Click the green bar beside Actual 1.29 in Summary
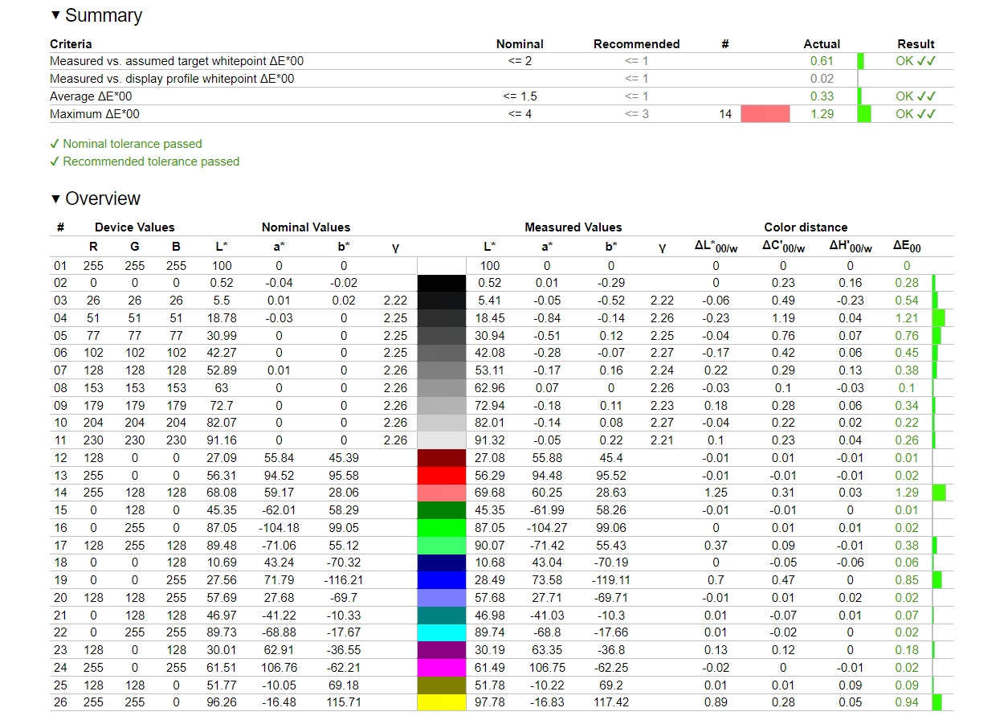The height and width of the screenshot is (720, 1008). [864, 114]
